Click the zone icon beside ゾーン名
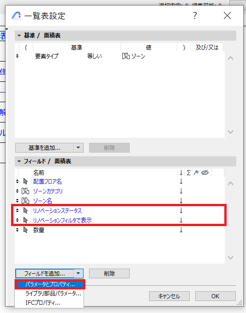 coord(25,201)
